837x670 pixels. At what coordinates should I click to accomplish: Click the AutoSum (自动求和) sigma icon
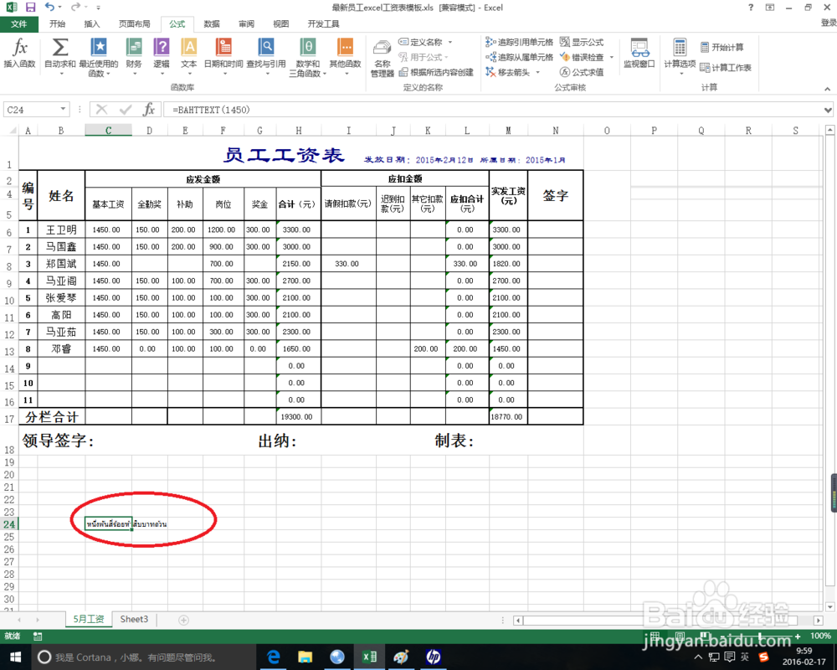click(x=59, y=48)
